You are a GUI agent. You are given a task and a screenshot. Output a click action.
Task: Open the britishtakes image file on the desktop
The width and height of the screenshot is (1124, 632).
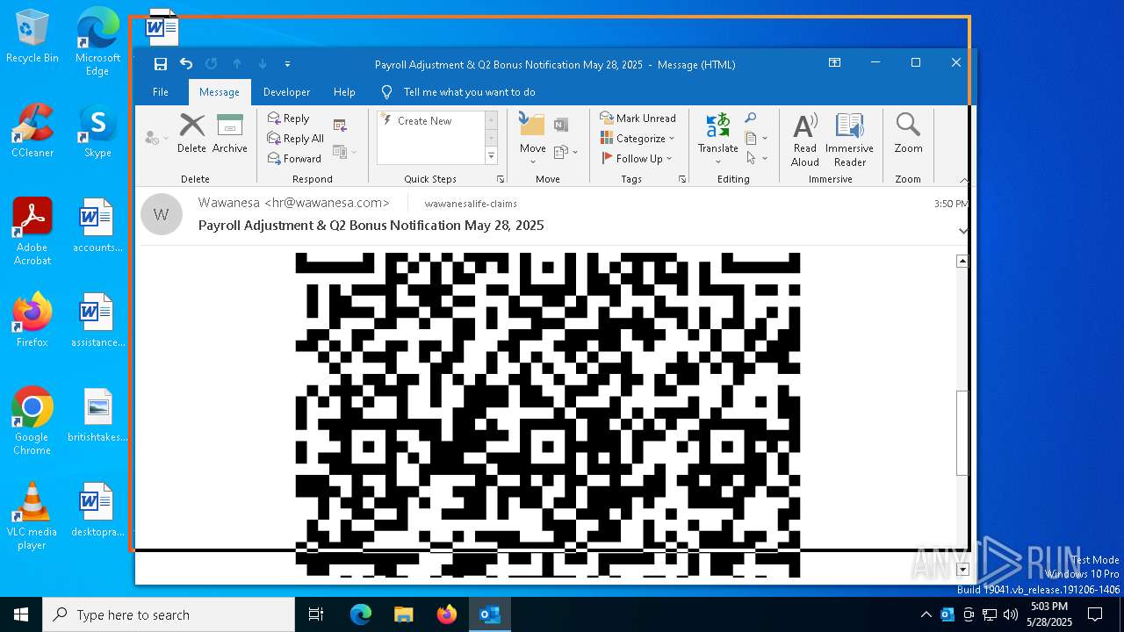[97, 415]
